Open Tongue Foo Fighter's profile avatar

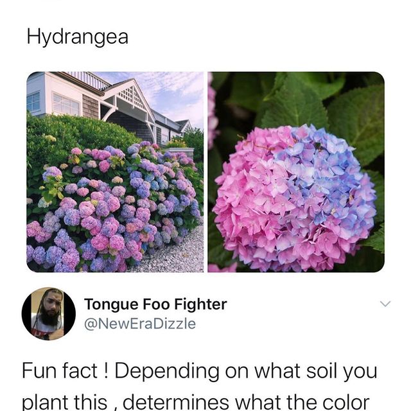pyautogui.click(x=49, y=313)
